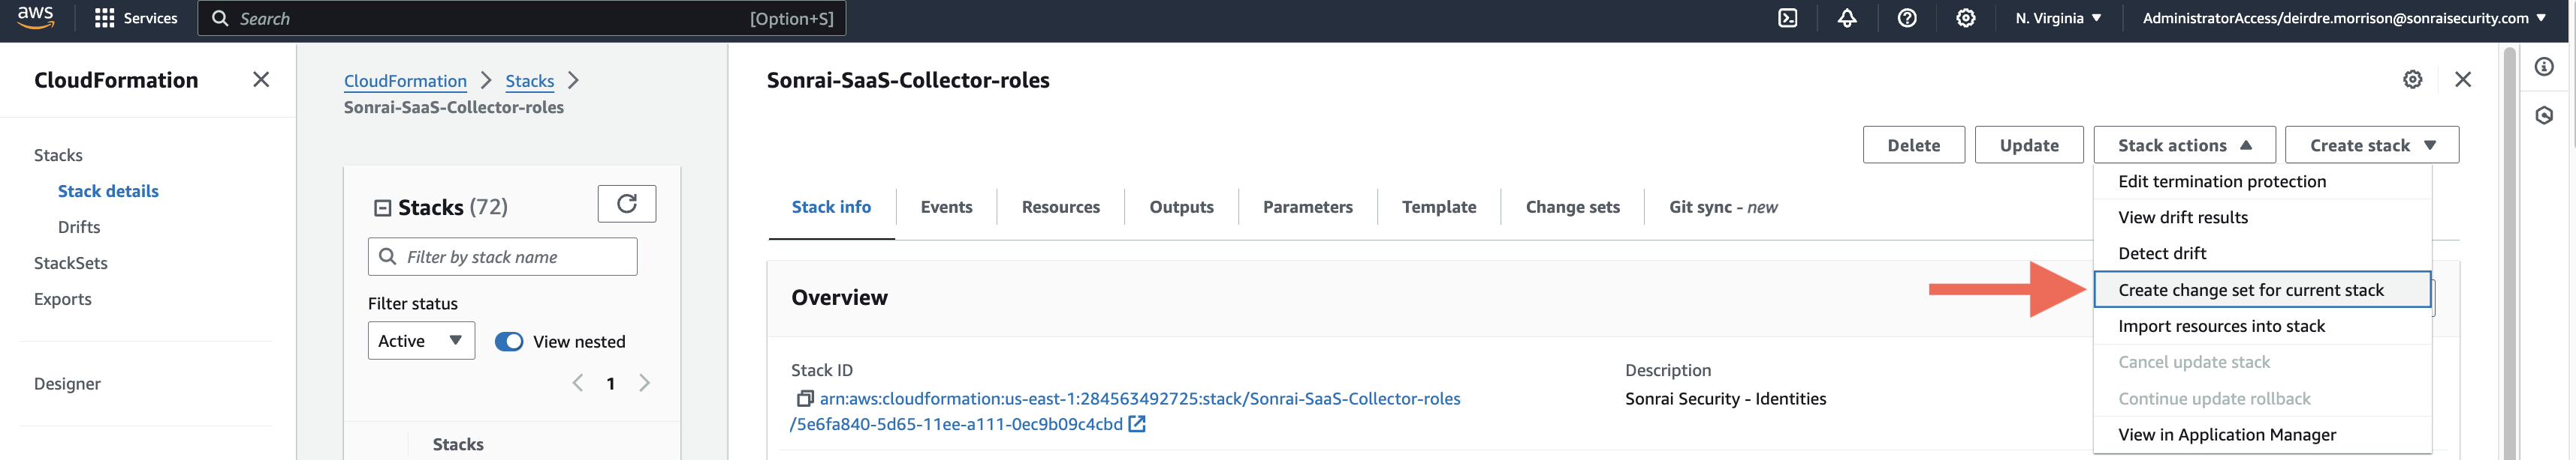
Task: Open the Stacks breadcrumb link
Action: pos(529,81)
